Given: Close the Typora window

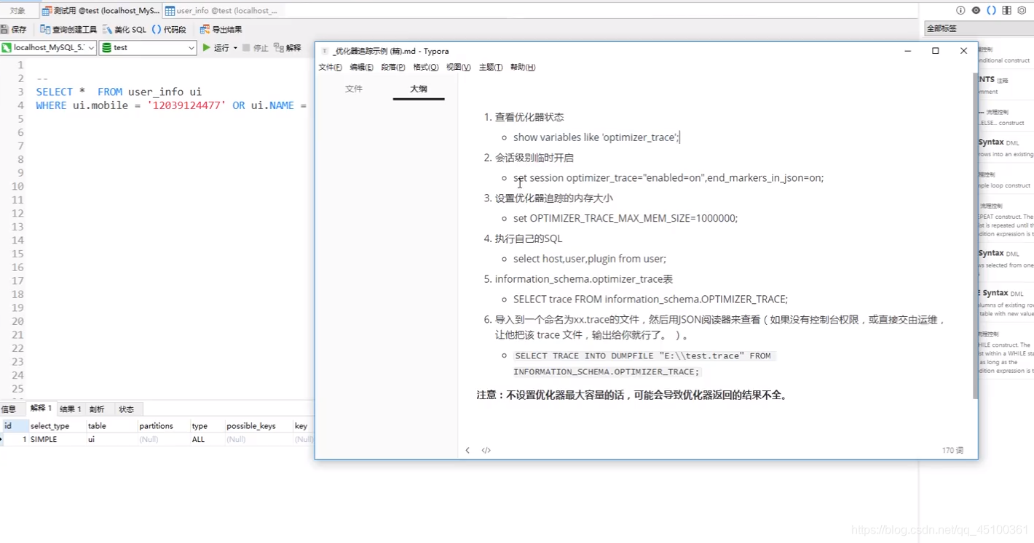Looking at the screenshot, I should [x=963, y=51].
